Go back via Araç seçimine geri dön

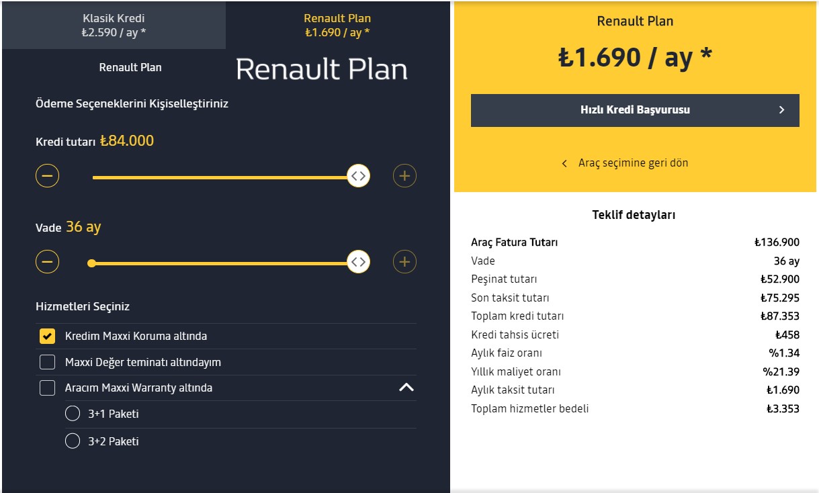tap(633, 163)
